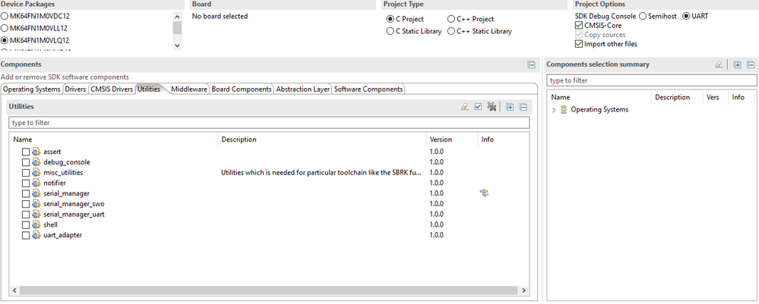The width and height of the screenshot is (759, 304).
Task: Click the right arrow of the Utilities horizontal scrollbar
Action: click(x=523, y=290)
